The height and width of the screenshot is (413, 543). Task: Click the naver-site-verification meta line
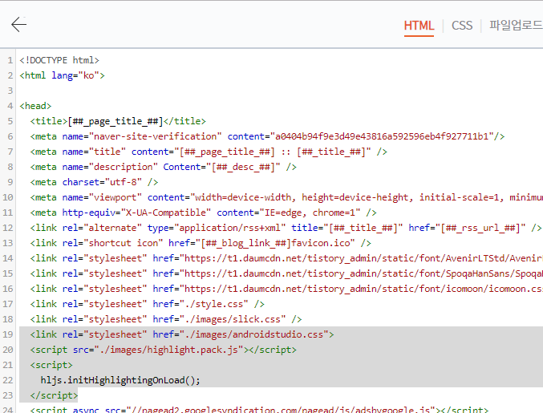click(x=267, y=136)
